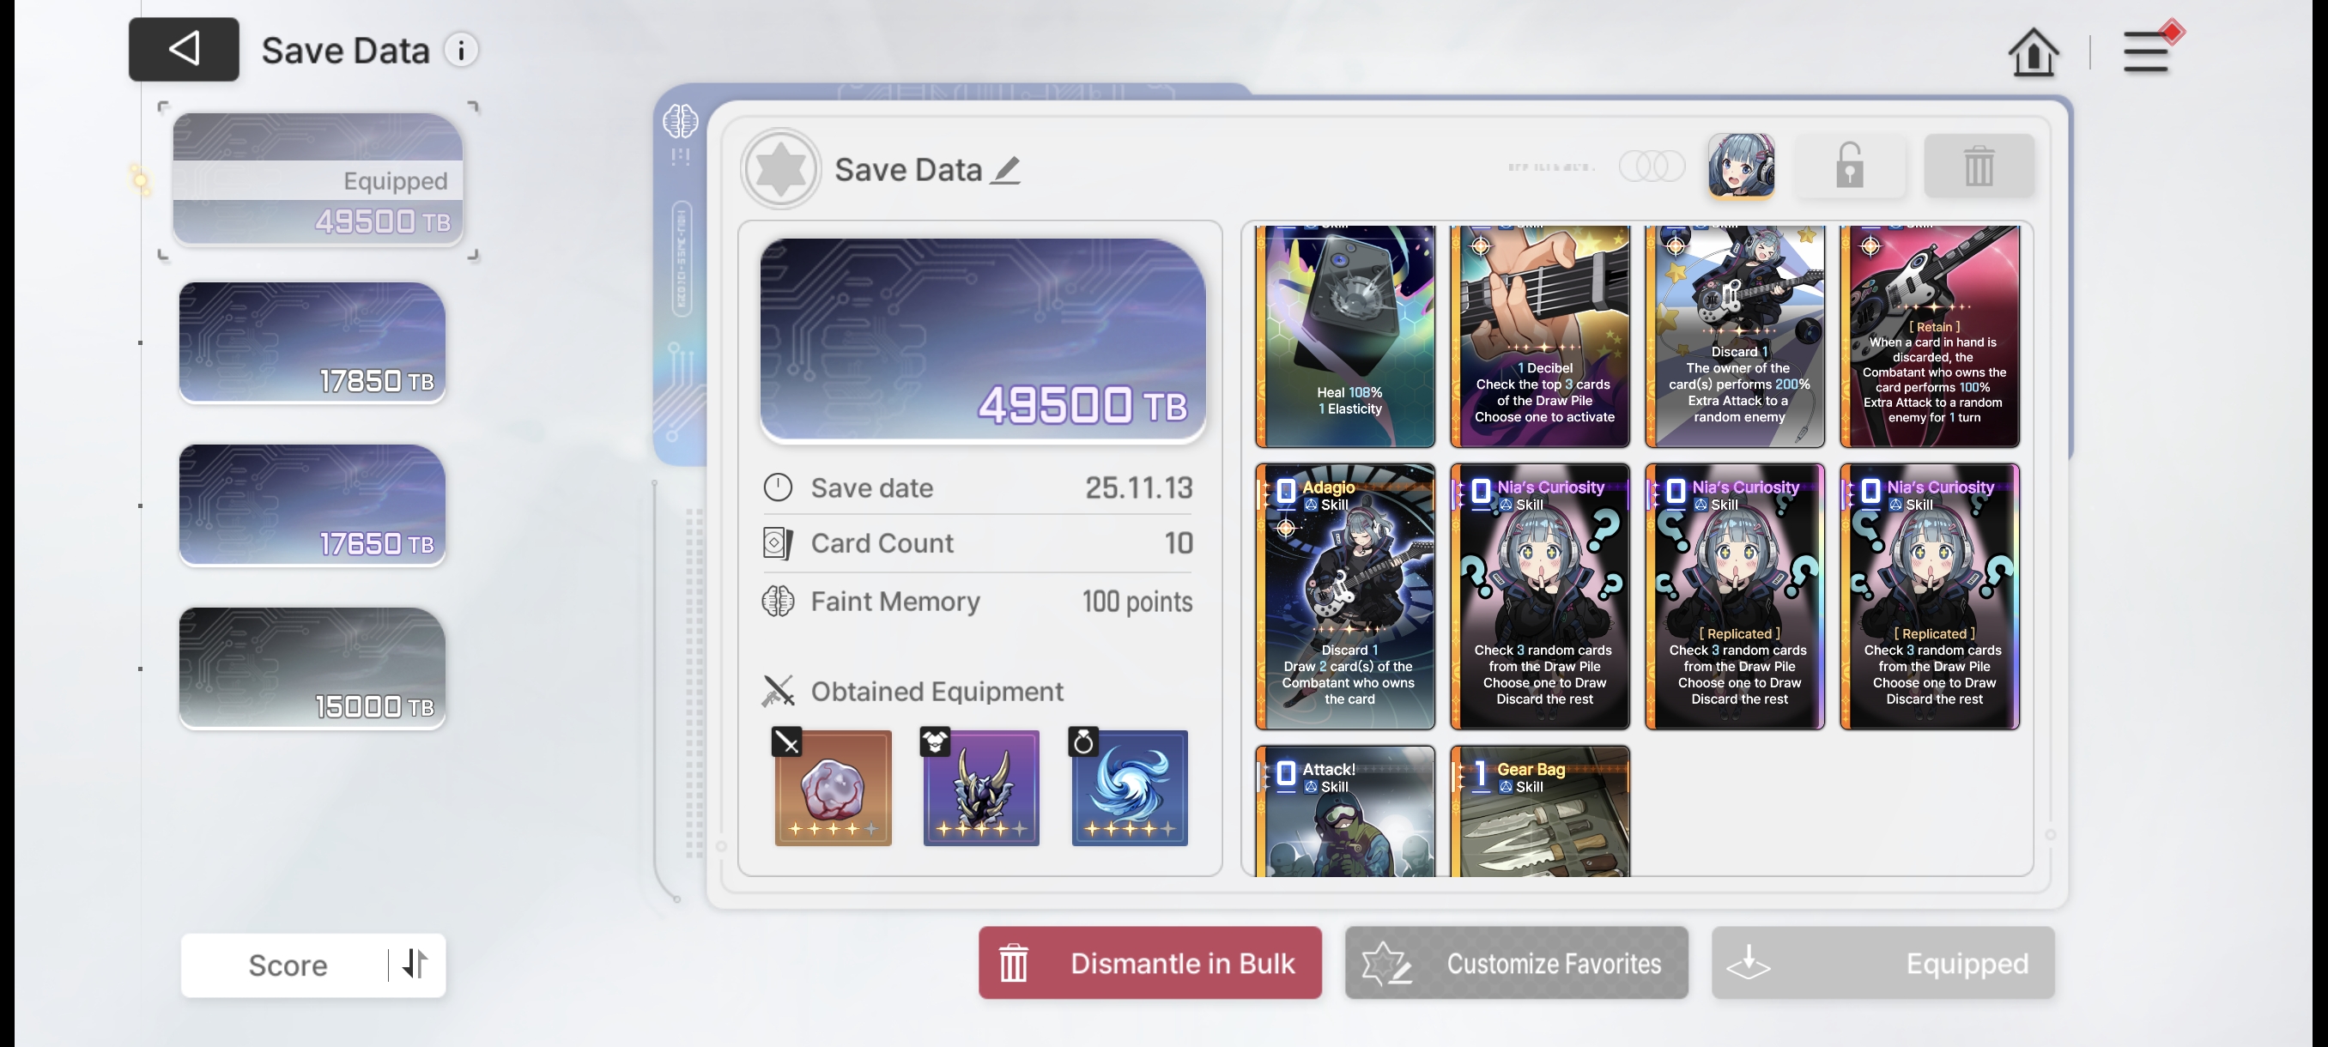Inspect the blue swirl ring equipment
Viewport: 2328px width, 1047px height.
1129,788
